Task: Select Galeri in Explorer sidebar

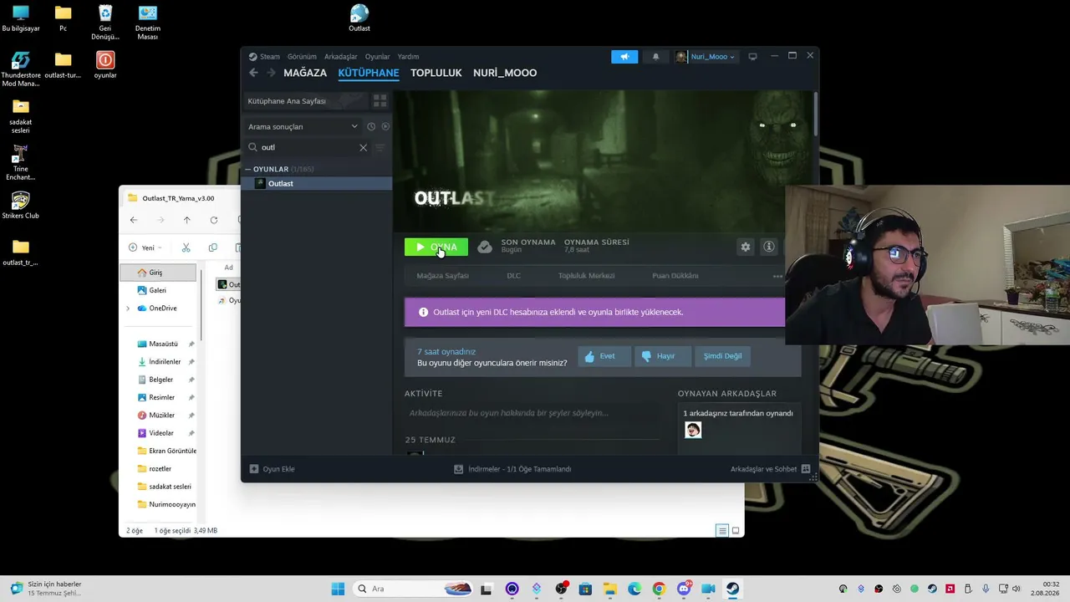Action: [x=159, y=290]
